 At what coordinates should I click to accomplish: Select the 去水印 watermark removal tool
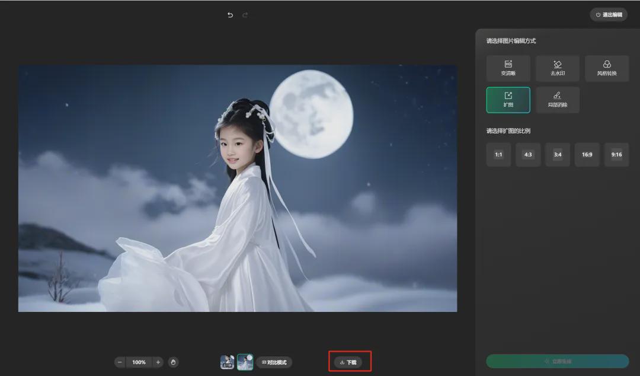[557, 68]
